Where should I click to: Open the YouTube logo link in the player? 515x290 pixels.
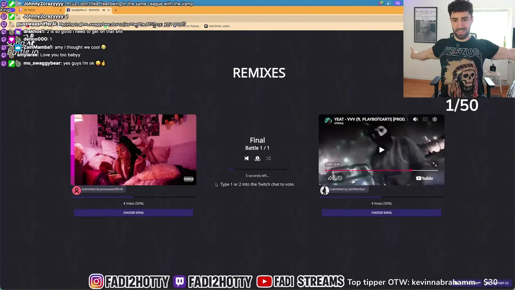pyautogui.click(x=424, y=178)
